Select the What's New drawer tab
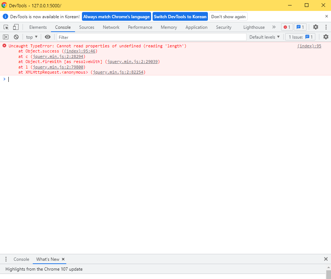 tap(48, 259)
